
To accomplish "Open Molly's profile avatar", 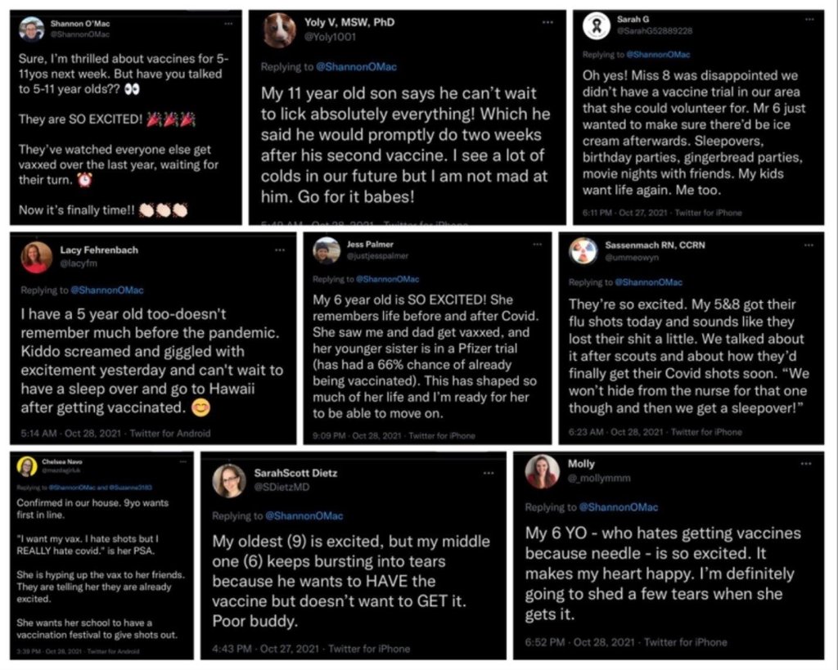I will (543, 471).
